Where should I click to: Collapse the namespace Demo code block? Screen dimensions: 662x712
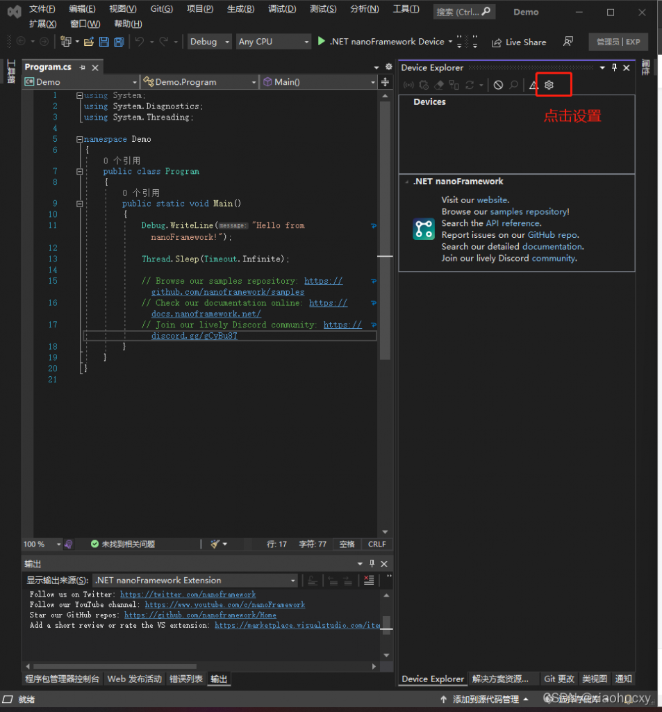(x=79, y=139)
